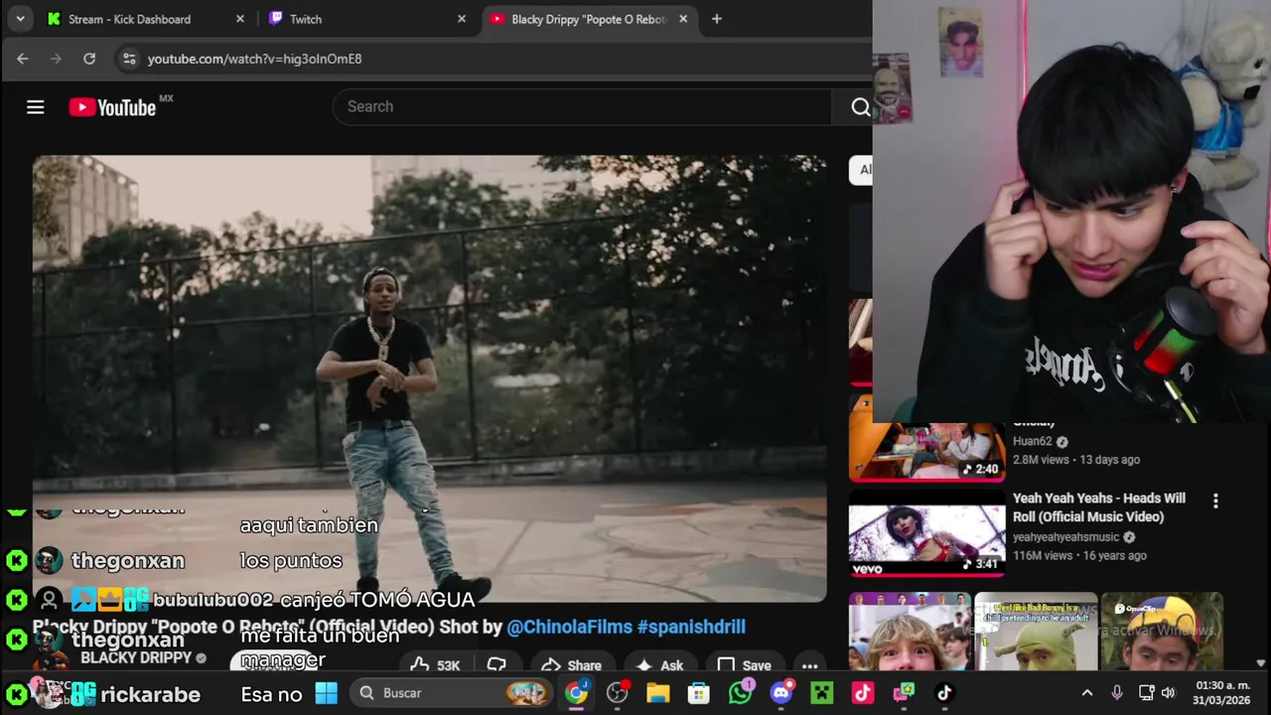Open network settings tray icon
This screenshot has height=715, width=1271.
(1146, 693)
